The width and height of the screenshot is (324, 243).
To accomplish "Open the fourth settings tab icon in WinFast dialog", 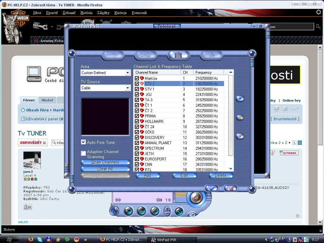I will point(212,55).
